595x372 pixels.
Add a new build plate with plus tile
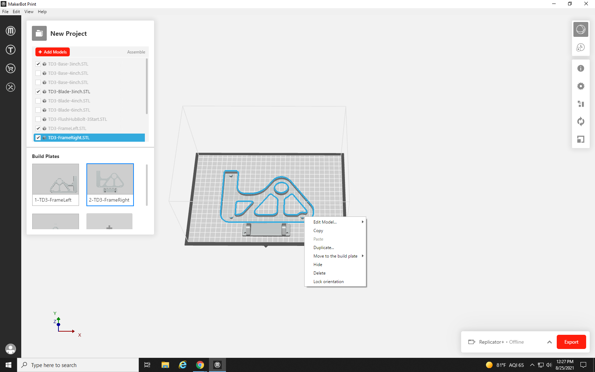[x=109, y=221]
